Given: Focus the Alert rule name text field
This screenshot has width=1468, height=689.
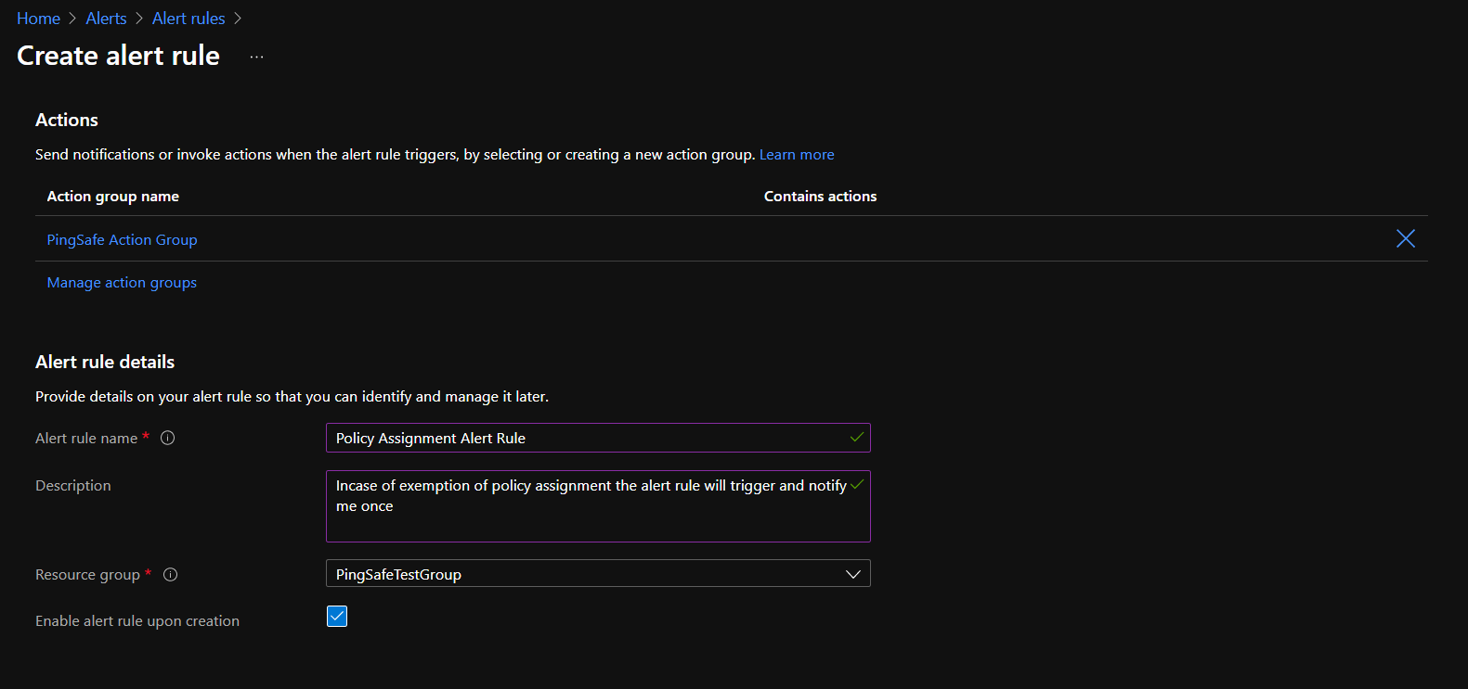Looking at the screenshot, I should tap(585, 438).
